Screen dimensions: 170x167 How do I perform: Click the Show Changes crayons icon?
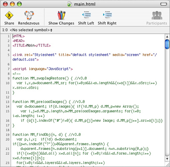61,15
